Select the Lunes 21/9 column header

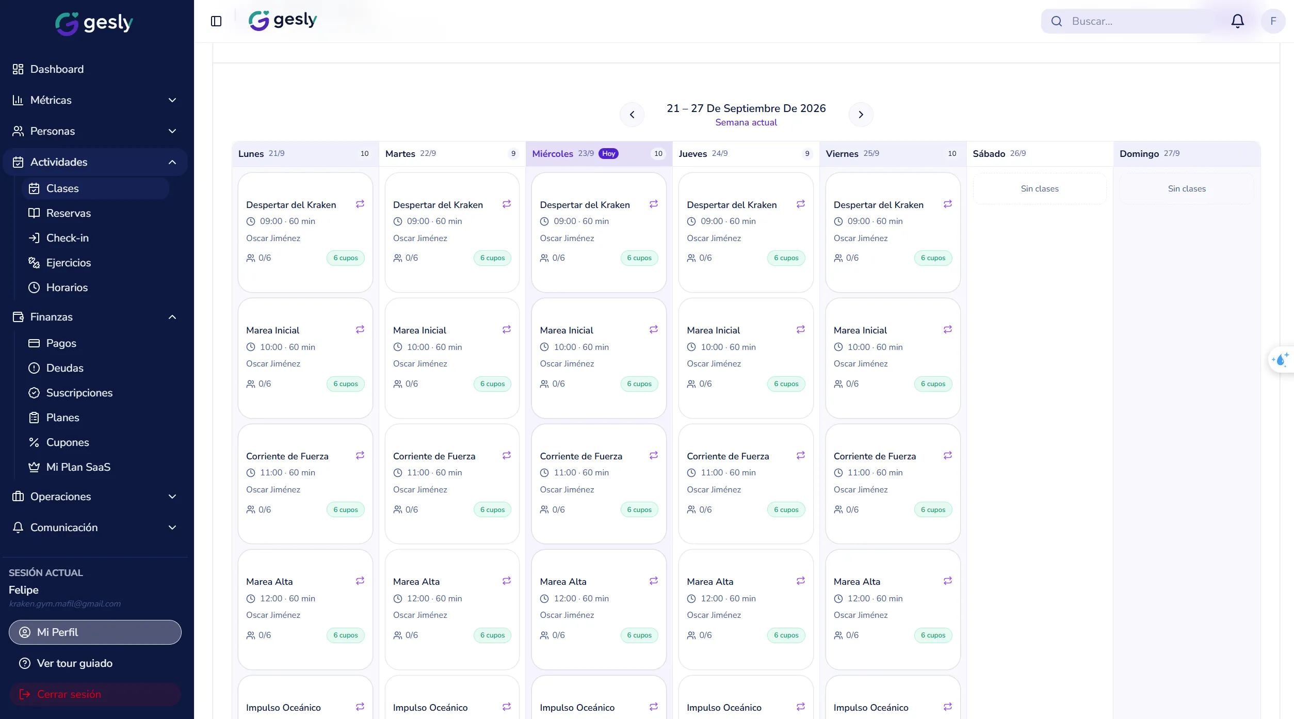(305, 154)
